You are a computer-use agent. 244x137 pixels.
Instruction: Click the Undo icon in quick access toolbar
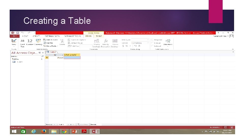tap(22, 33)
